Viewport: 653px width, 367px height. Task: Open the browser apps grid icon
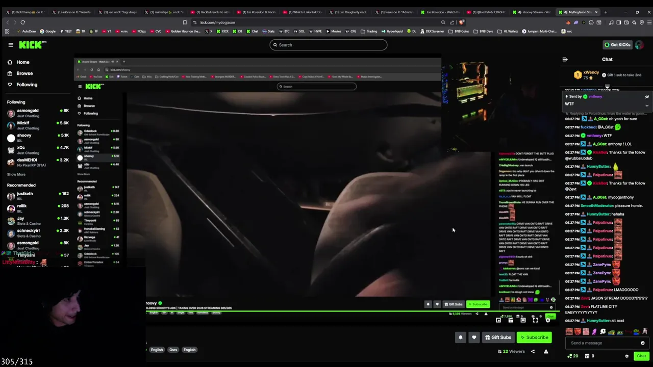pos(7,31)
